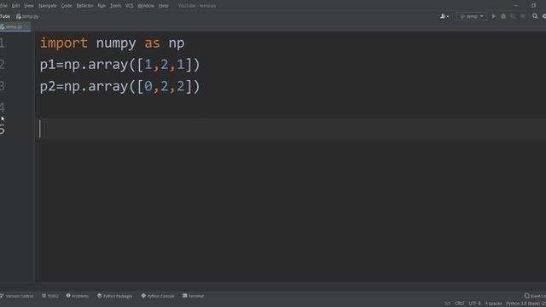The image size is (546, 307).
Task: Open IDE settings gear icon
Action: coord(544,16)
